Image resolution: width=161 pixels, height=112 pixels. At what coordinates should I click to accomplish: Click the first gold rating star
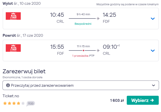[5, 103]
